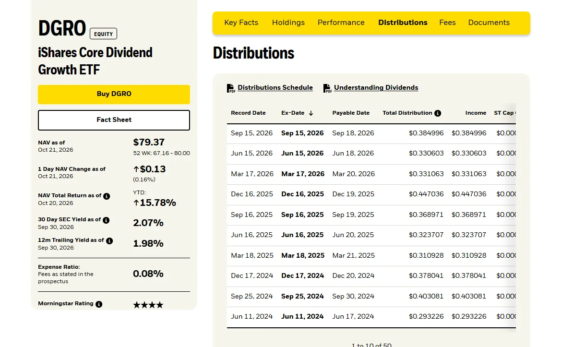Click total distribution $0.378041 cell

[426, 275]
